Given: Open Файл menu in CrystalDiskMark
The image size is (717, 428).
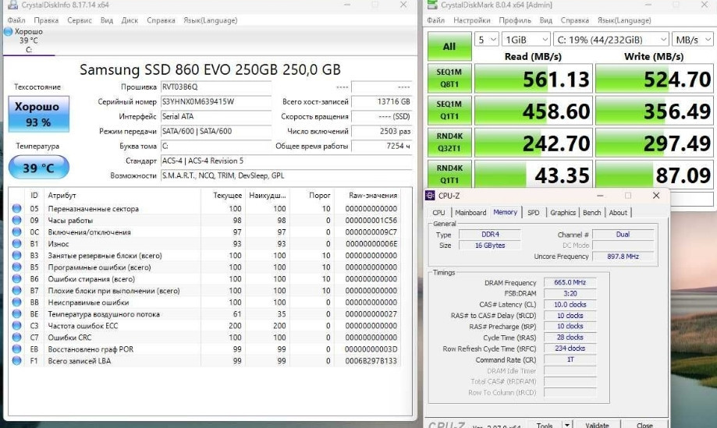Looking at the screenshot, I should click(436, 20).
